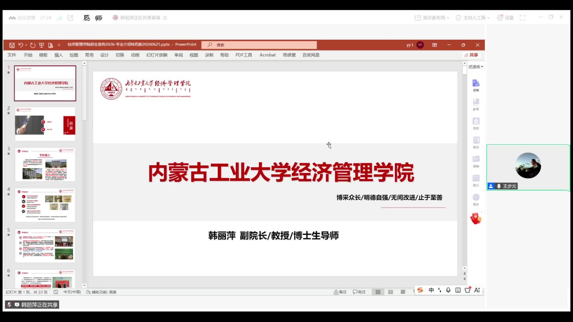The width and height of the screenshot is (573, 322).
Task: Click the Sogou input method S logo
Action: (420, 290)
